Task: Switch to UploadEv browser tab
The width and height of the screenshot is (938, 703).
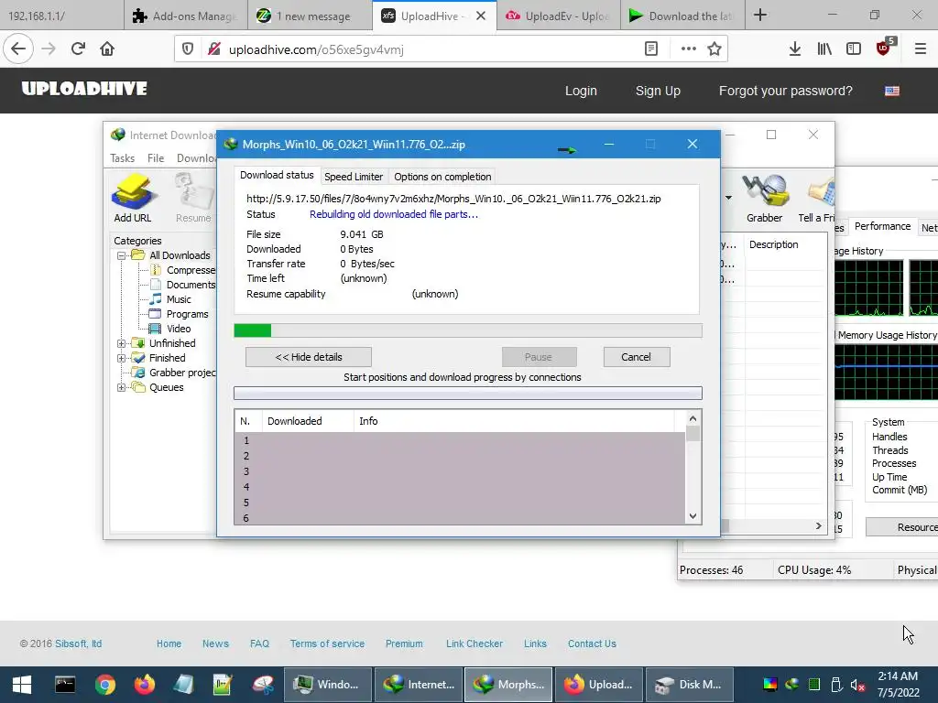Action: (558, 16)
